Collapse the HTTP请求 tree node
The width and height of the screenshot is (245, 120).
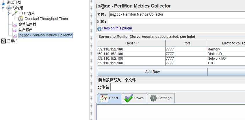pos(9,14)
